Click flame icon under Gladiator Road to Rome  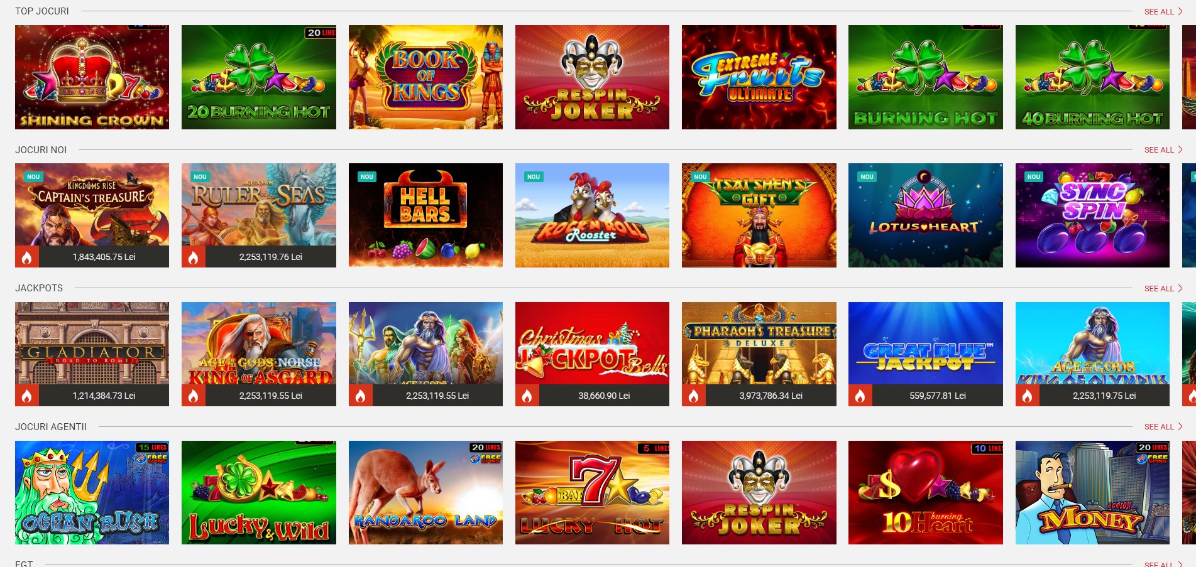point(27,396)
